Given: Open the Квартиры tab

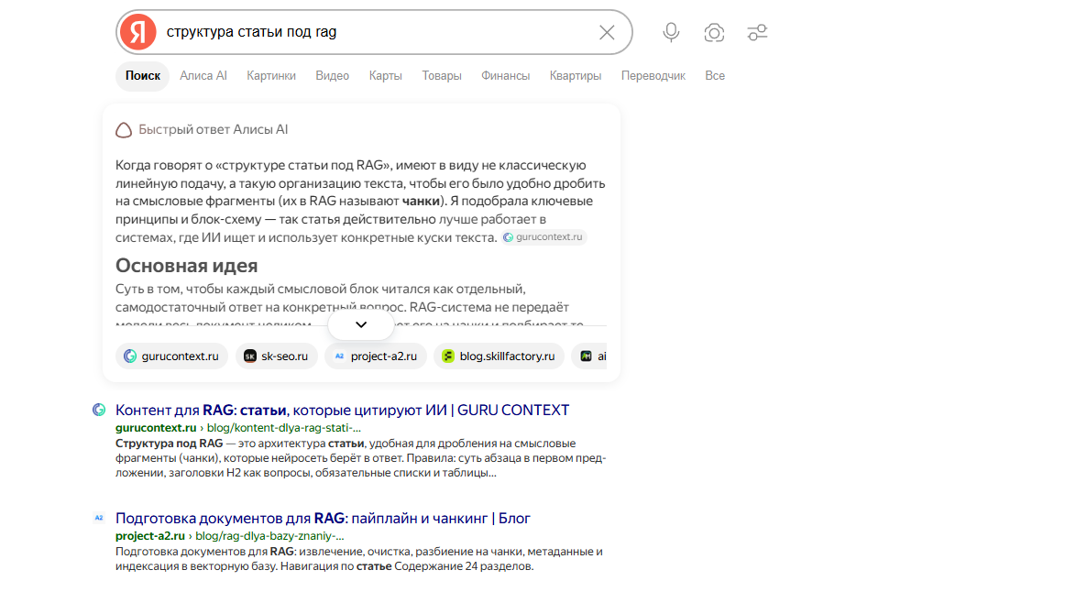Looking at the screenshot, I should (x=576, y=76).
